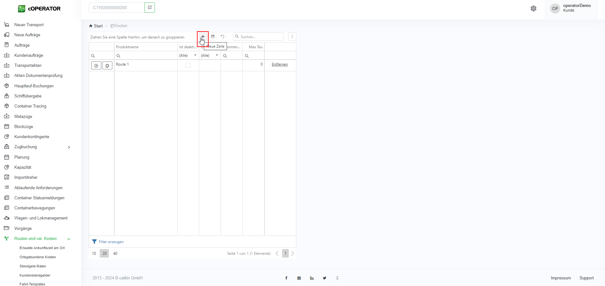Viewport: 605px width, 286px height.
Task: Collapse the Routen und var. Kosten section
Action: point(69,239)
